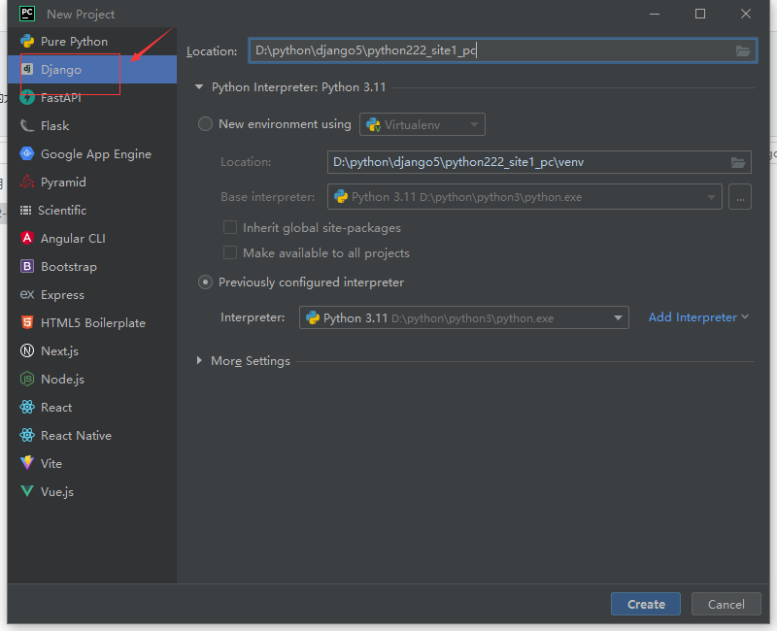The height and width of the screenshot is (631, 777).
Task: Select Next.js project type label
Action: point(59,351)
